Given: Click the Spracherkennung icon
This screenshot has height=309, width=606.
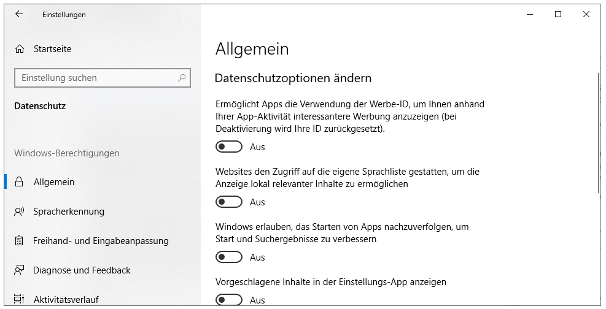Looking at the screenshot, I should (x=20, y=212).
